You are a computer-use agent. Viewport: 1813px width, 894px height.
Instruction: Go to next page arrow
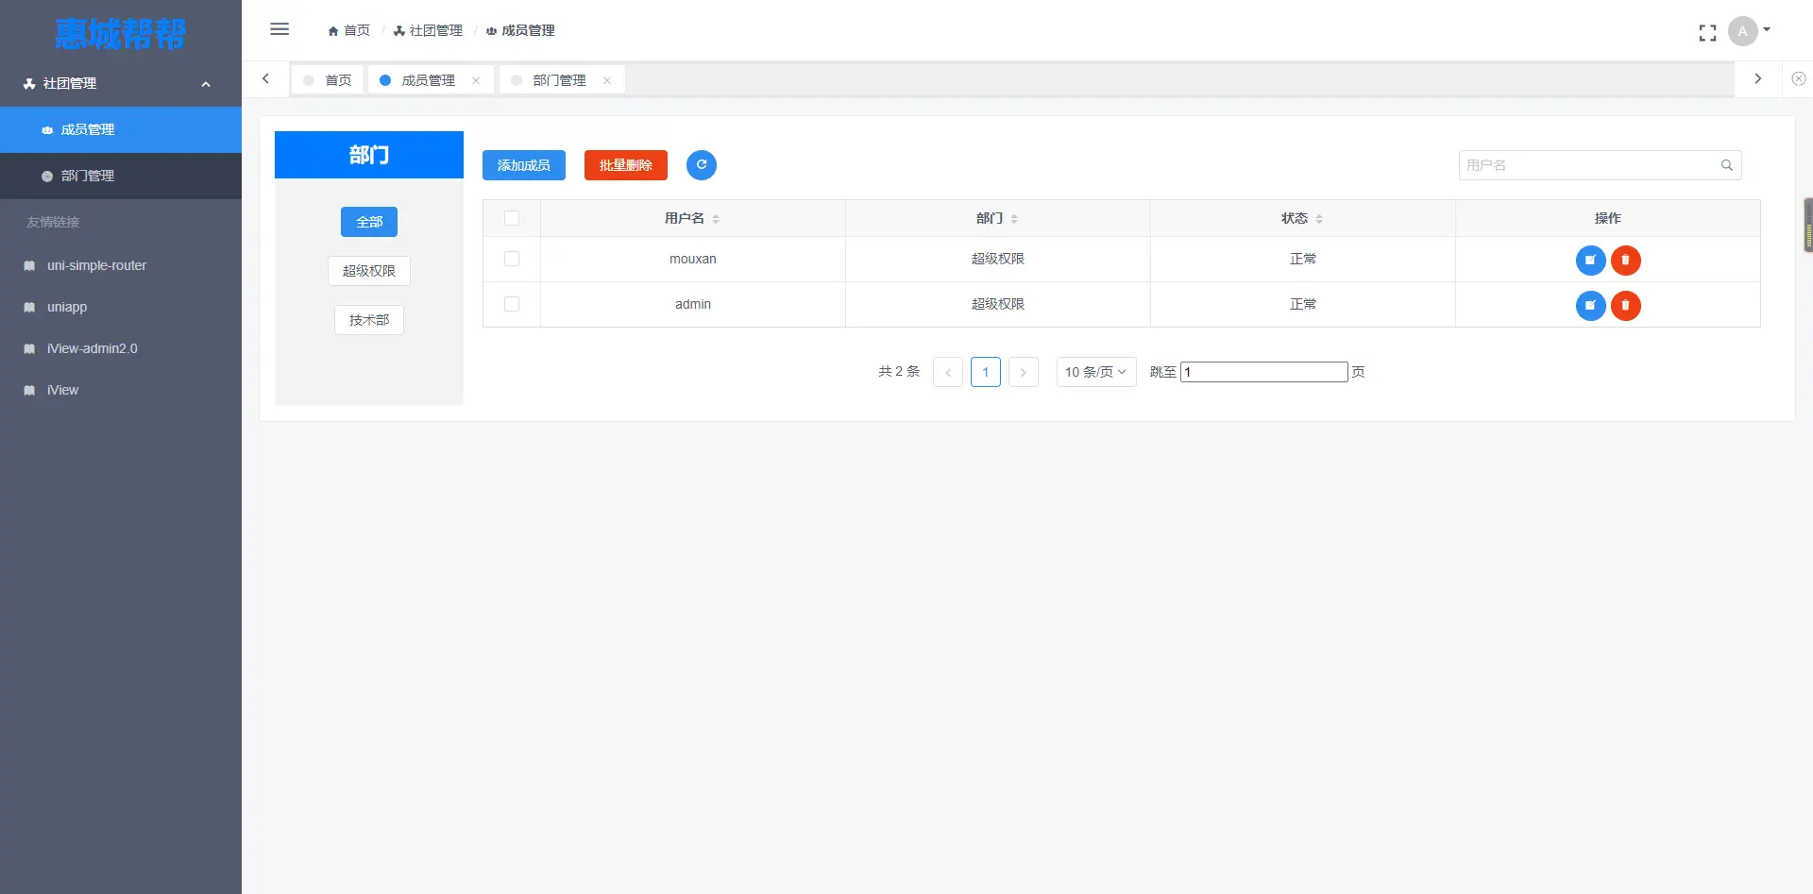[x=1024, y=372]
